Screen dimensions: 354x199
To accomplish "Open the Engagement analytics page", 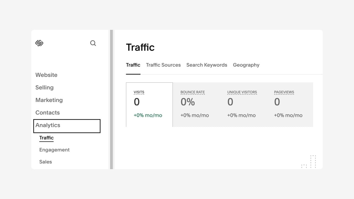I will click(54, 150).
